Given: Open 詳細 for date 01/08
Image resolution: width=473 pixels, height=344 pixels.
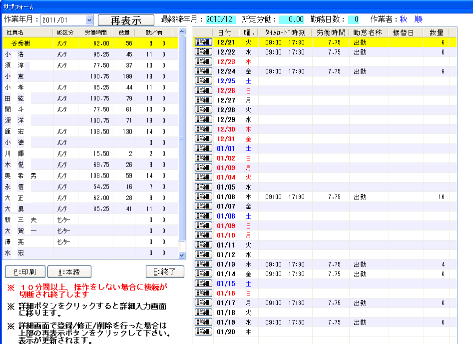Looking at the screenshot, I should (x=203, y=216).
